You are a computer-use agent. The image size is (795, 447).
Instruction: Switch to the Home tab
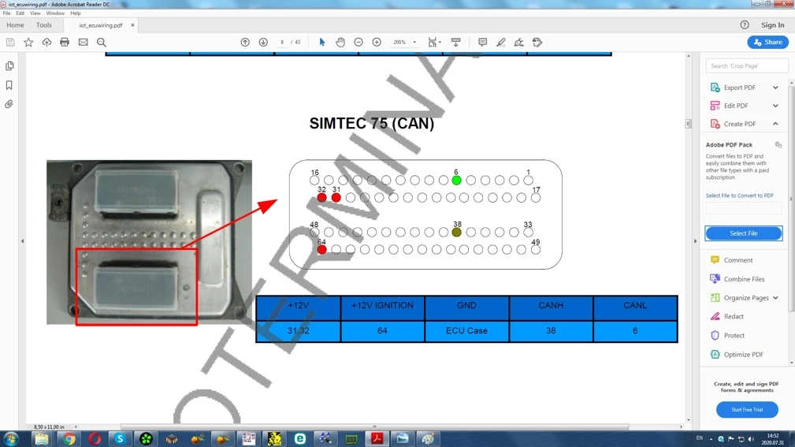coord(15,25)
